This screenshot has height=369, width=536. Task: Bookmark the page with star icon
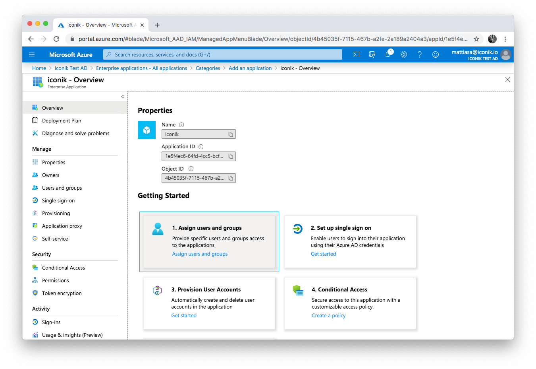pyautogui.click(x=476, y=39)
